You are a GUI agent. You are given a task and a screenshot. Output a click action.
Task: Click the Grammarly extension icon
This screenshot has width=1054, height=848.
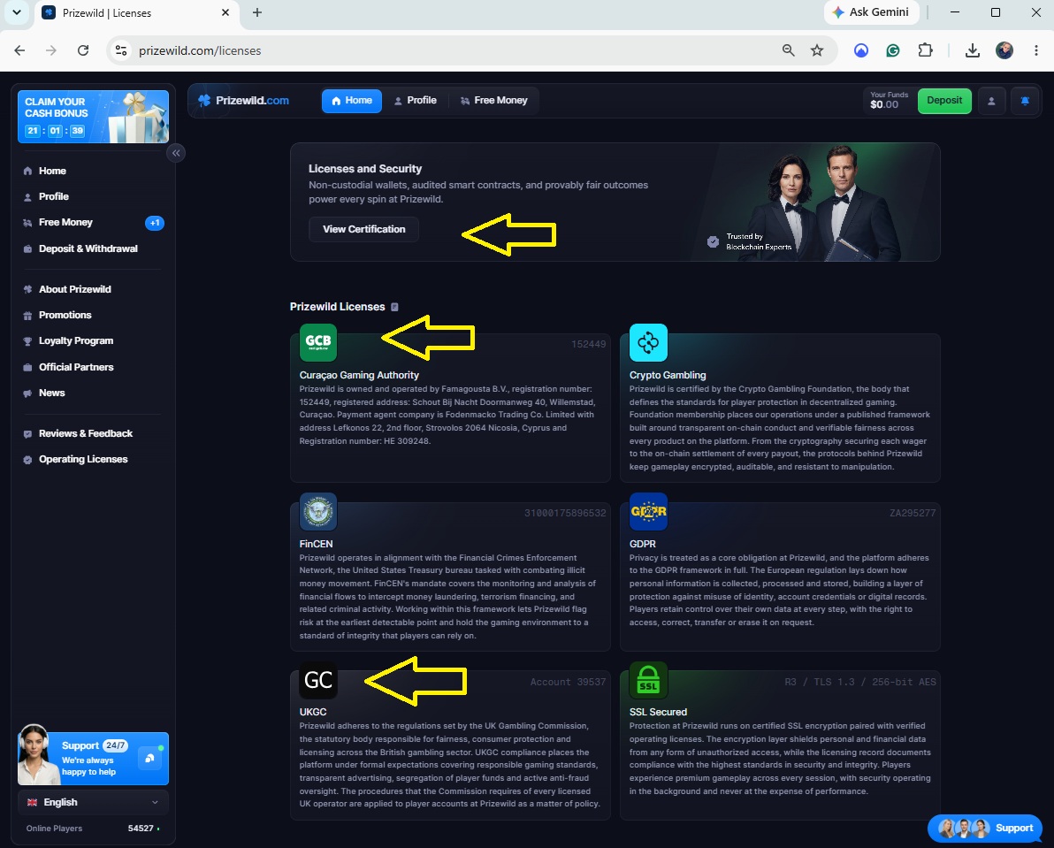pyautogui.click(x=893, y=50)
